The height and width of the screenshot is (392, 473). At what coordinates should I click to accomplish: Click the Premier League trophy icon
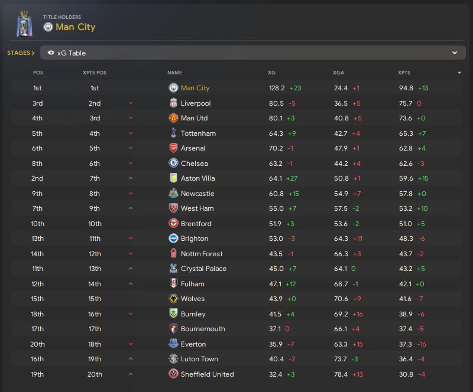[x=24, y=25]
